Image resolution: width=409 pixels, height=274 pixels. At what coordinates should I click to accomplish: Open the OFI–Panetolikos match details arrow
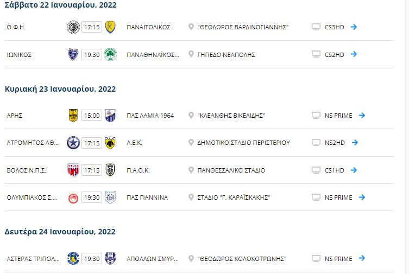tap(354, 27)
